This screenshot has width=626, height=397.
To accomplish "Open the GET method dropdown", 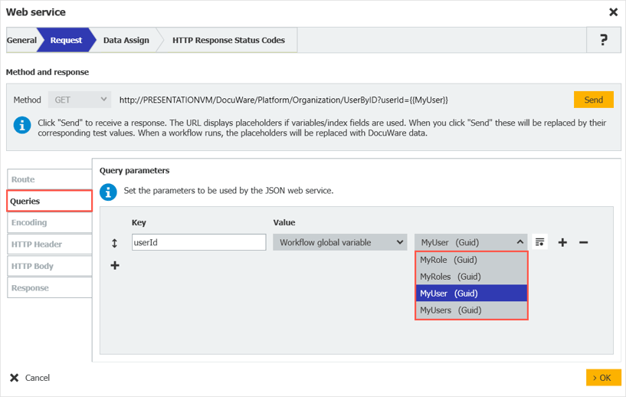I will click(80, 100).
